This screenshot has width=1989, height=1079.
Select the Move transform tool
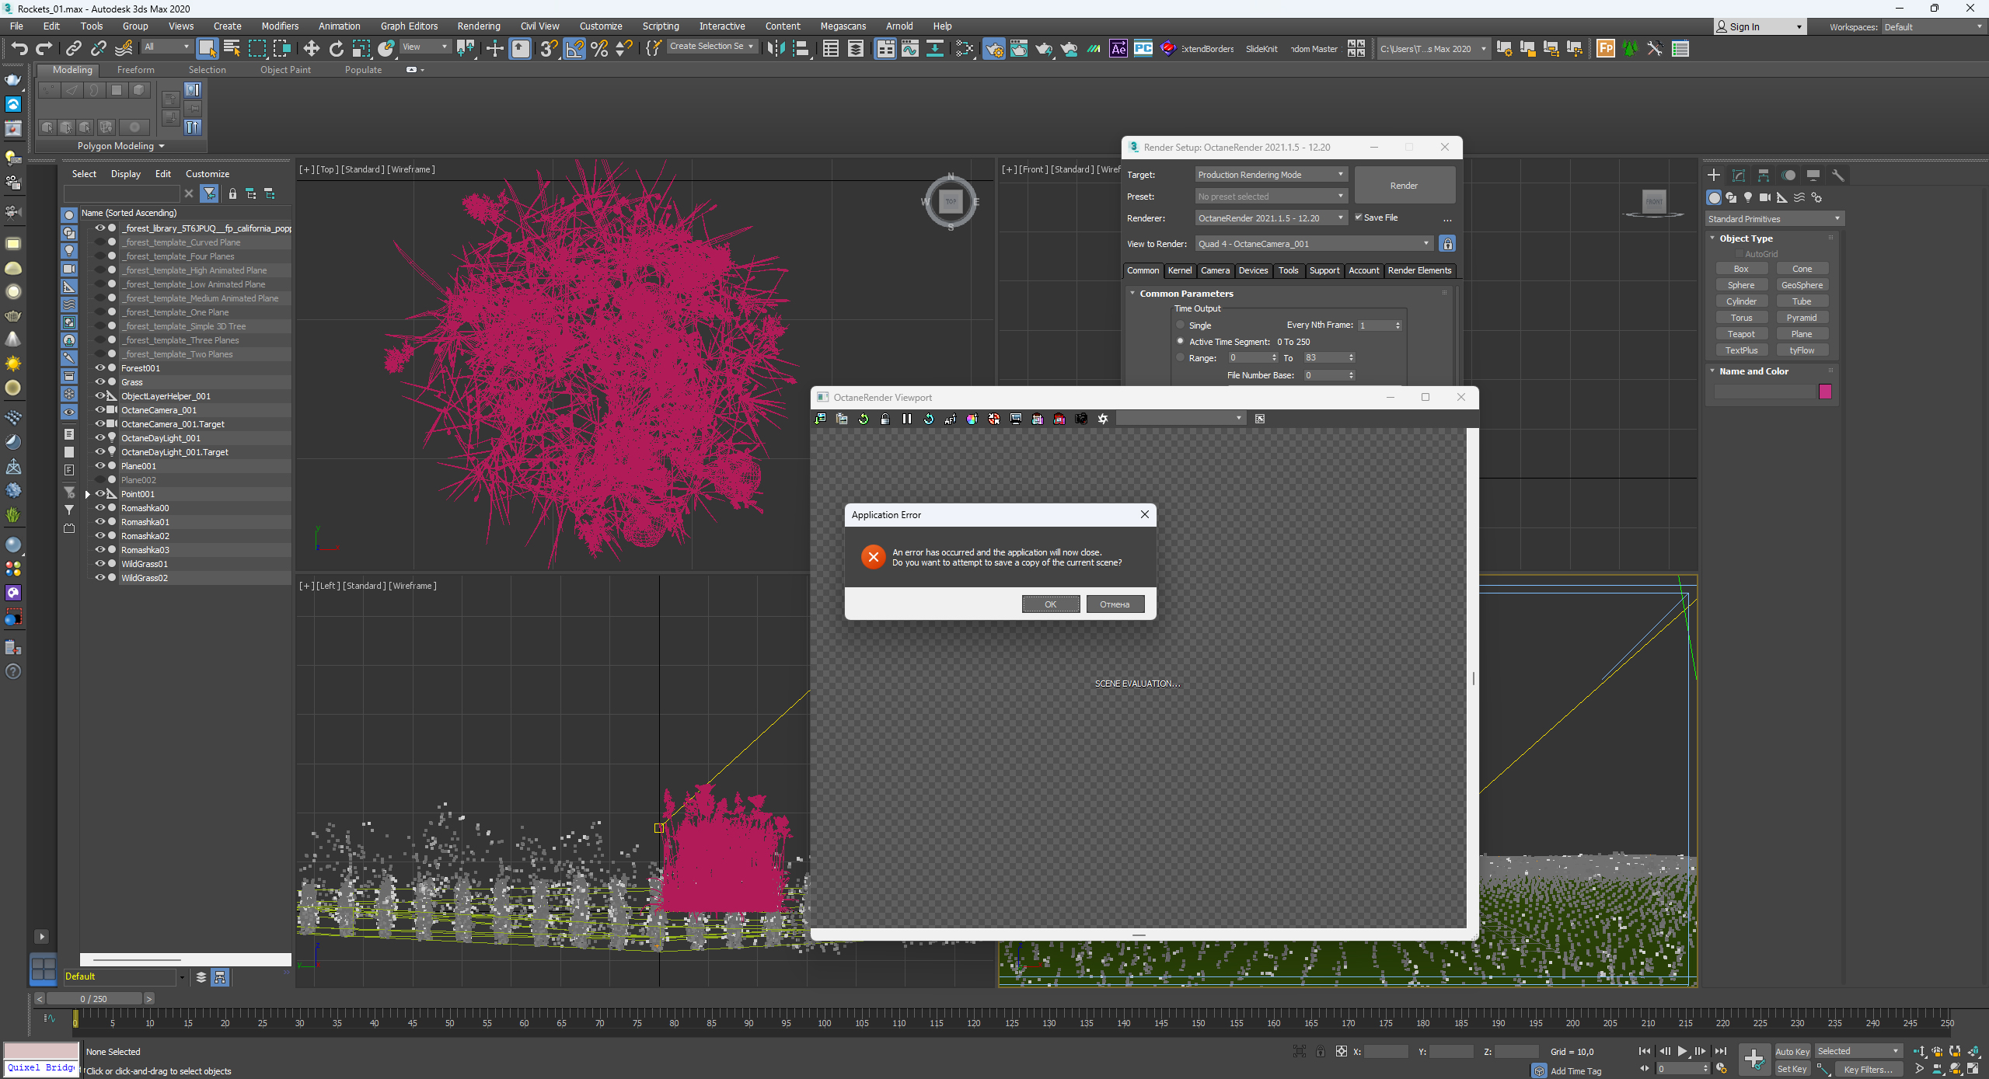(311, 49)
